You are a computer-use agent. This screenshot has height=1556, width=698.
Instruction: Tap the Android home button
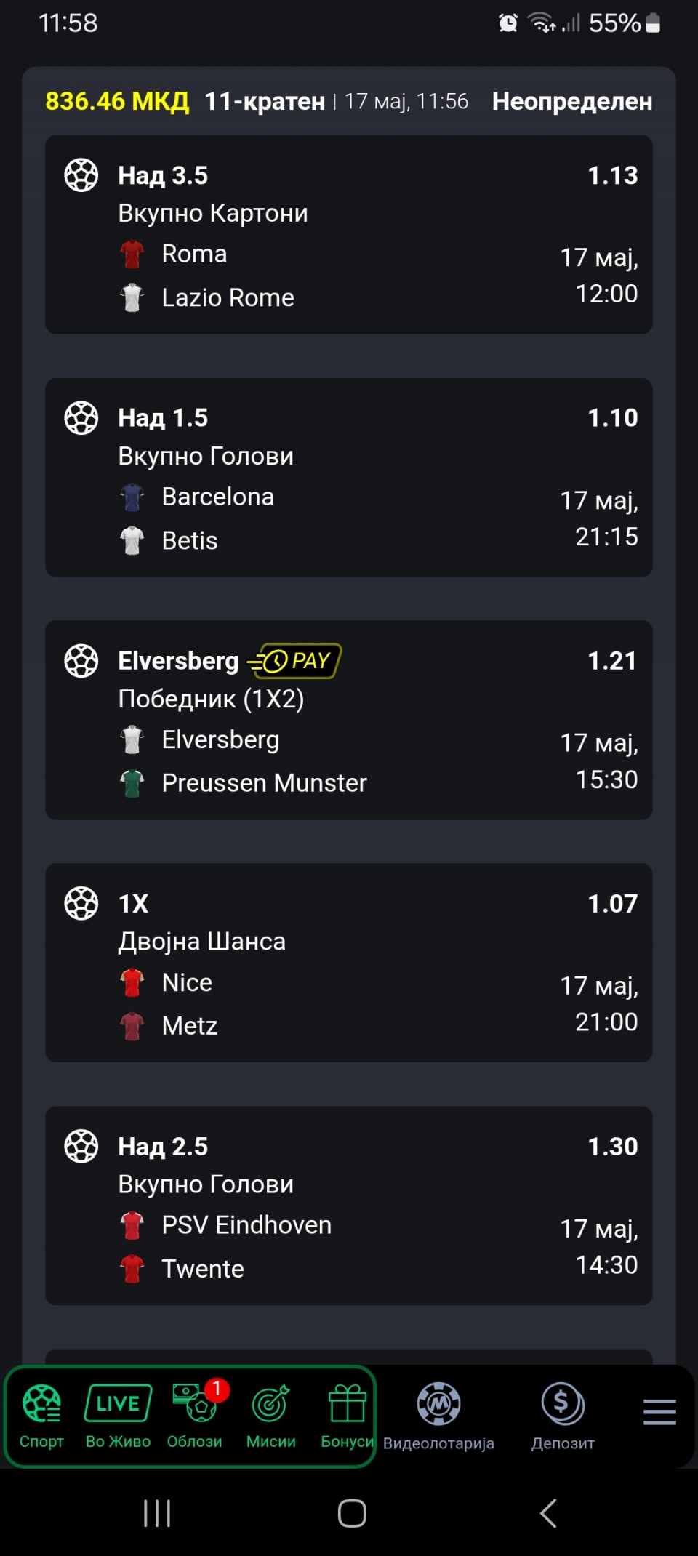coord(352,1514)
